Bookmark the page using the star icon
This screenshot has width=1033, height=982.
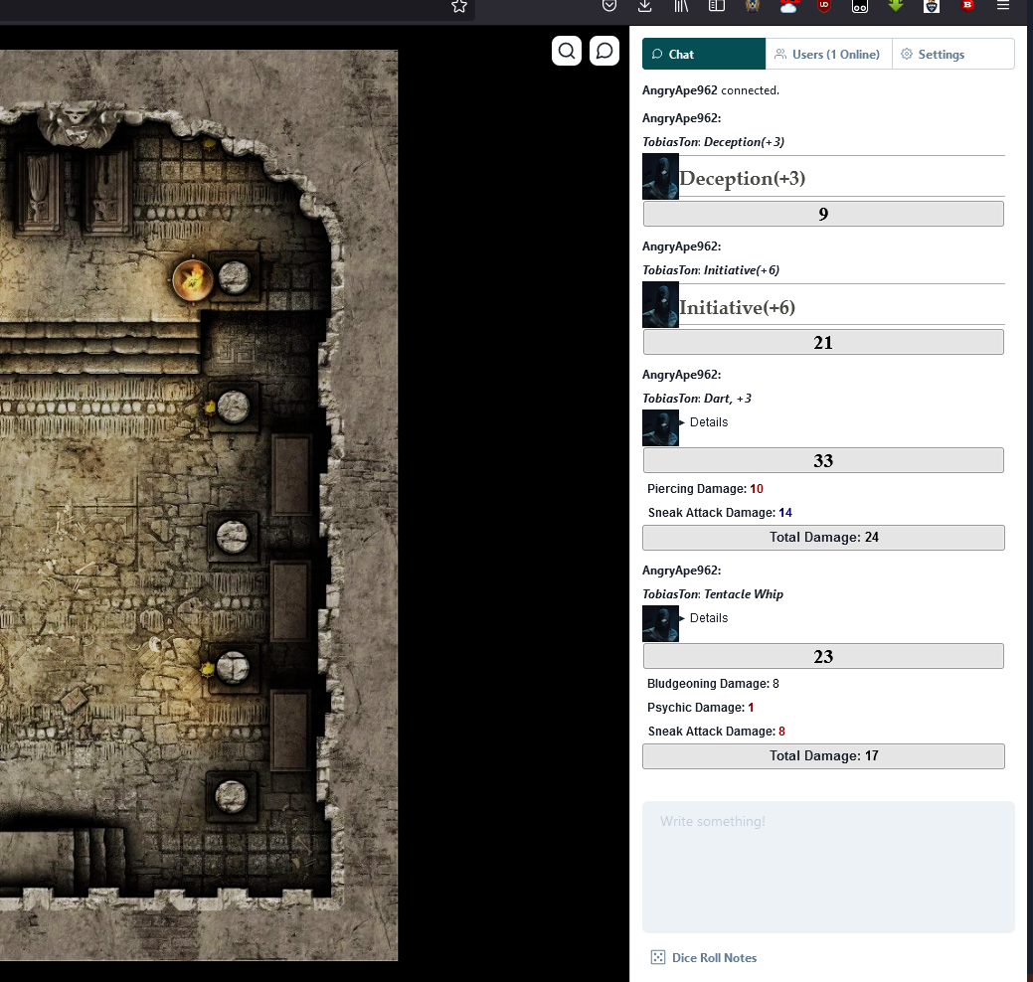point(459,6)
